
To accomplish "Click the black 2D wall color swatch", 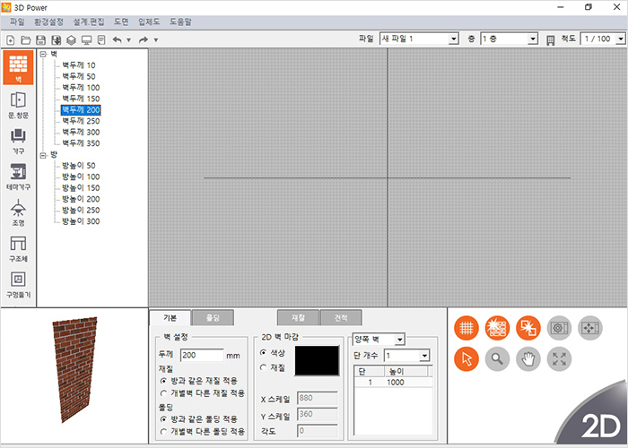I will coord(310,361).
